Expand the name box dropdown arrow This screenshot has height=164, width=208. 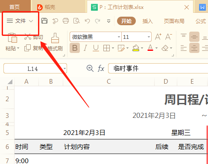click(64, 69)
